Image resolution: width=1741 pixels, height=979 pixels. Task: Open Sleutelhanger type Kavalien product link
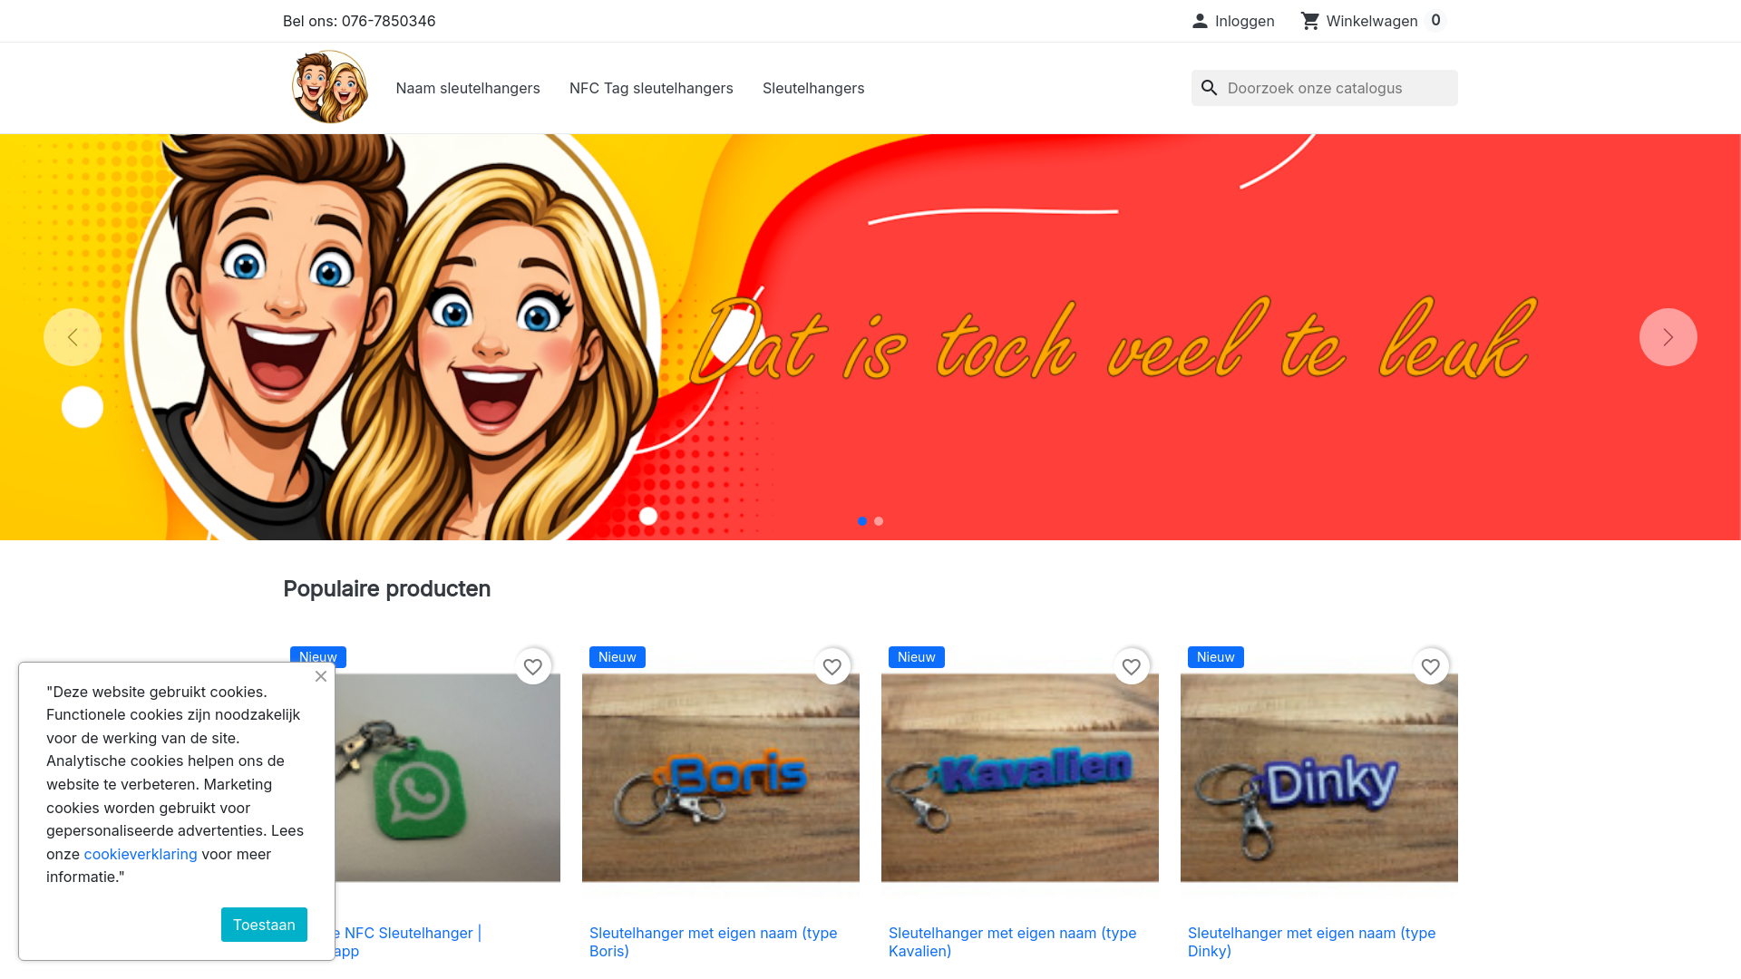1013,942
